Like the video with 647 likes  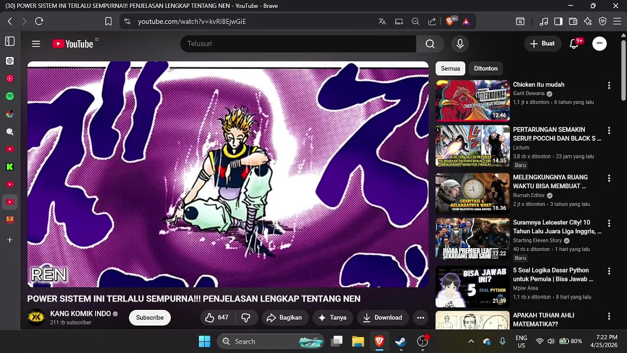coord(217,318)
